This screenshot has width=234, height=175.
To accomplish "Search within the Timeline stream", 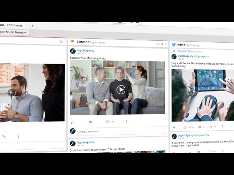I will tap(162, 44).
